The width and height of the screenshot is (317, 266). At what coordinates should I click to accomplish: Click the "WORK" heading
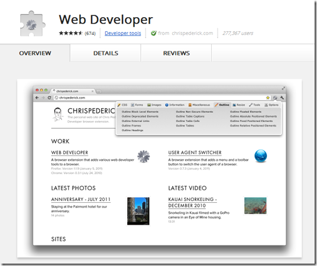60,141
